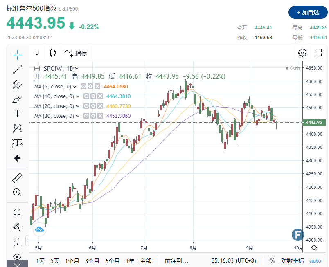The image size is (329, 267).
Task: Select the long position forecasting tool
Action: click(x=17, y=144)
